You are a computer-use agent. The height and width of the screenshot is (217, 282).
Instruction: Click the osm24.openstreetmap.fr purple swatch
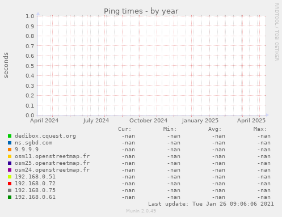10,170
